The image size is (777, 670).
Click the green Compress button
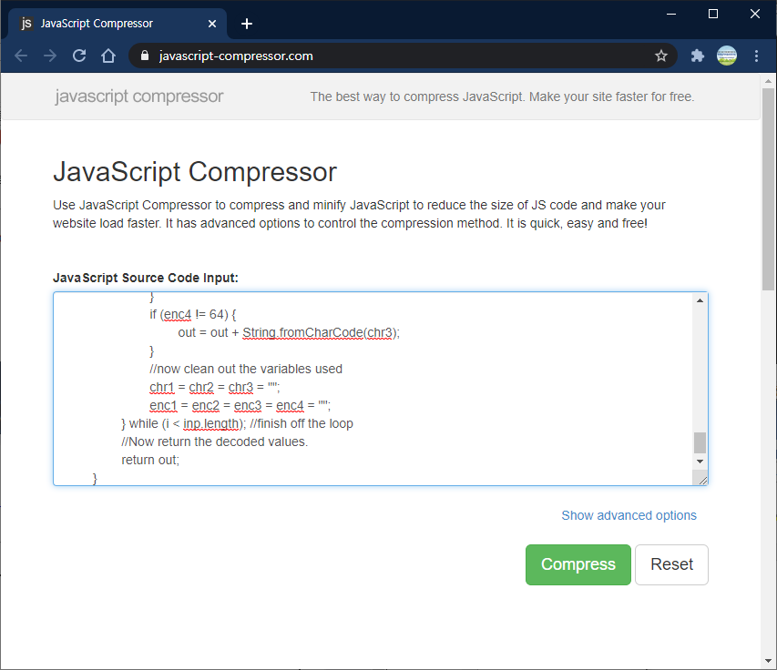pyautogui.click(x=578, y=564)
